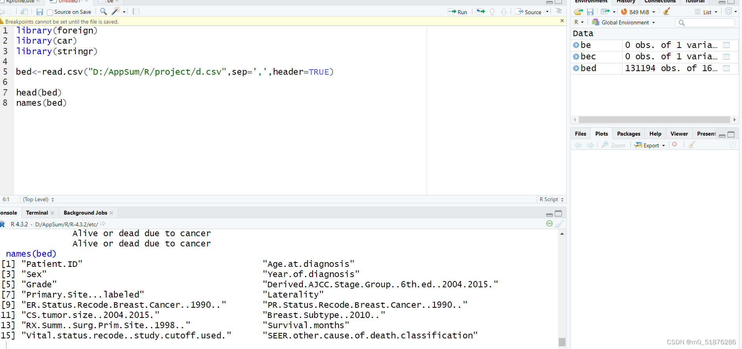742x349 pixels.
Task: Open the Source button dropdown arrow
Action: pyautogui.click(x=547, y=12)
